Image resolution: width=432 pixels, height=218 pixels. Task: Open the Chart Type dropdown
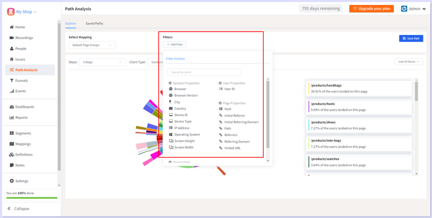click(155, 62)
